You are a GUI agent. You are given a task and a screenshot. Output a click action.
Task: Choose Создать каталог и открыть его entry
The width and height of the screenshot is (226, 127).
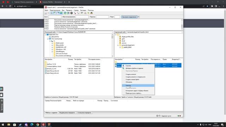(x=138, y=77)
